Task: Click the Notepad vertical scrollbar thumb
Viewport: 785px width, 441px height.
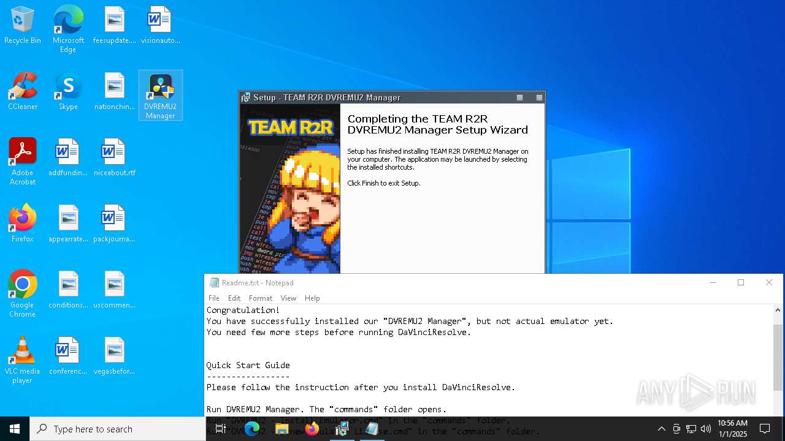Action: (x=778, y=357)
